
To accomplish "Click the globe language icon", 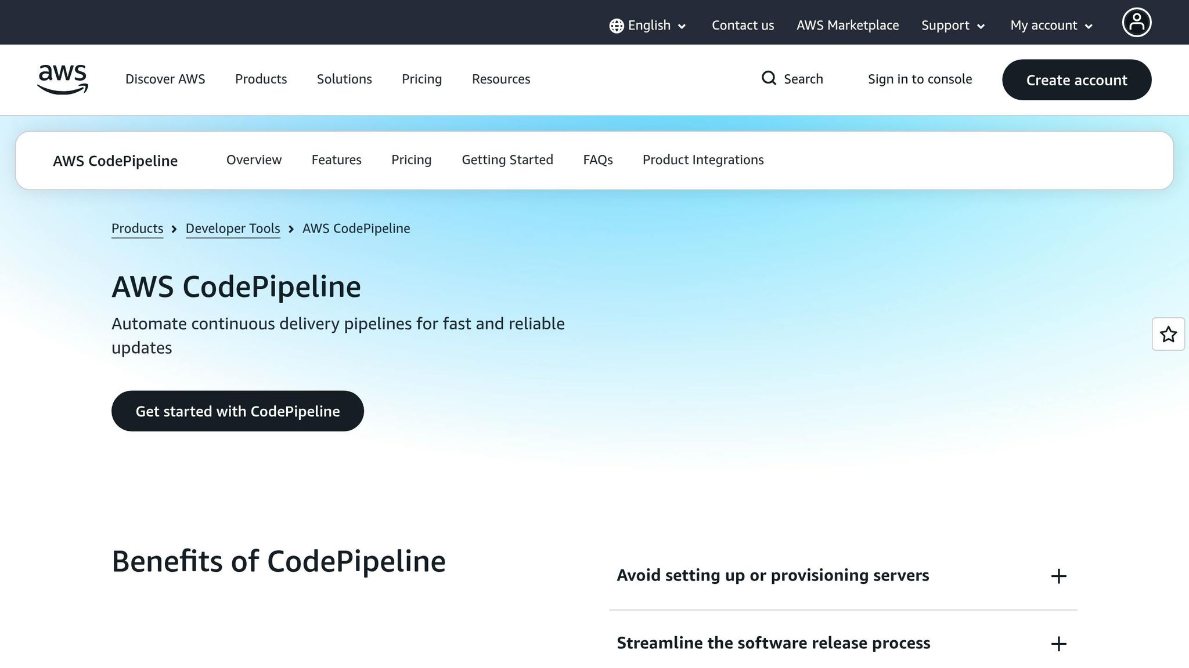I will pyautogui.click(x=616, y=26).
